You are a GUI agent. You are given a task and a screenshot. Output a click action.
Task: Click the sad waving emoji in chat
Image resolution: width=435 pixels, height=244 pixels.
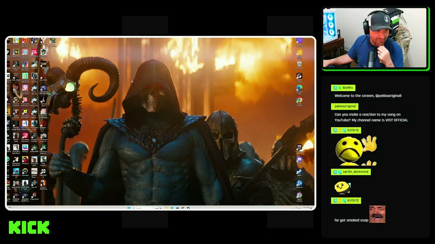tap(356, 150)
